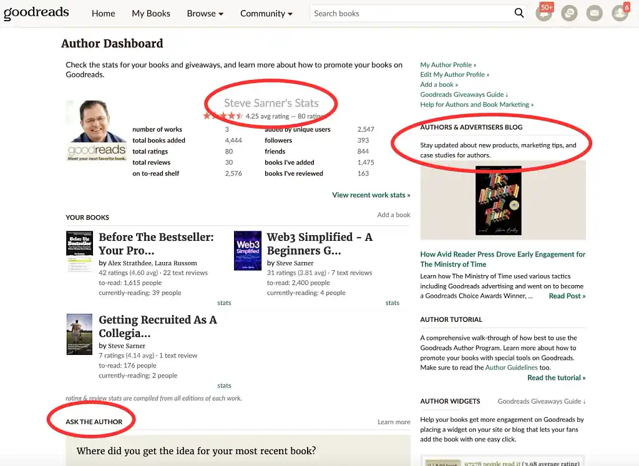Select the Home menu item
Viewport: 639px width, 466px height.
103,12
